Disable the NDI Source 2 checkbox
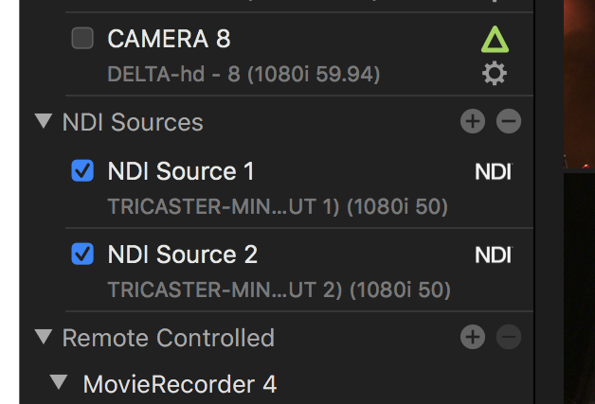 83,255
